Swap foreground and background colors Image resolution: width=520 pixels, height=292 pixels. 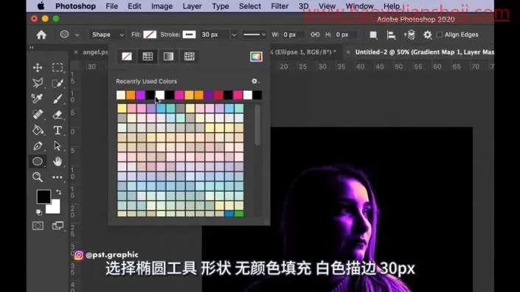point(59,192)
